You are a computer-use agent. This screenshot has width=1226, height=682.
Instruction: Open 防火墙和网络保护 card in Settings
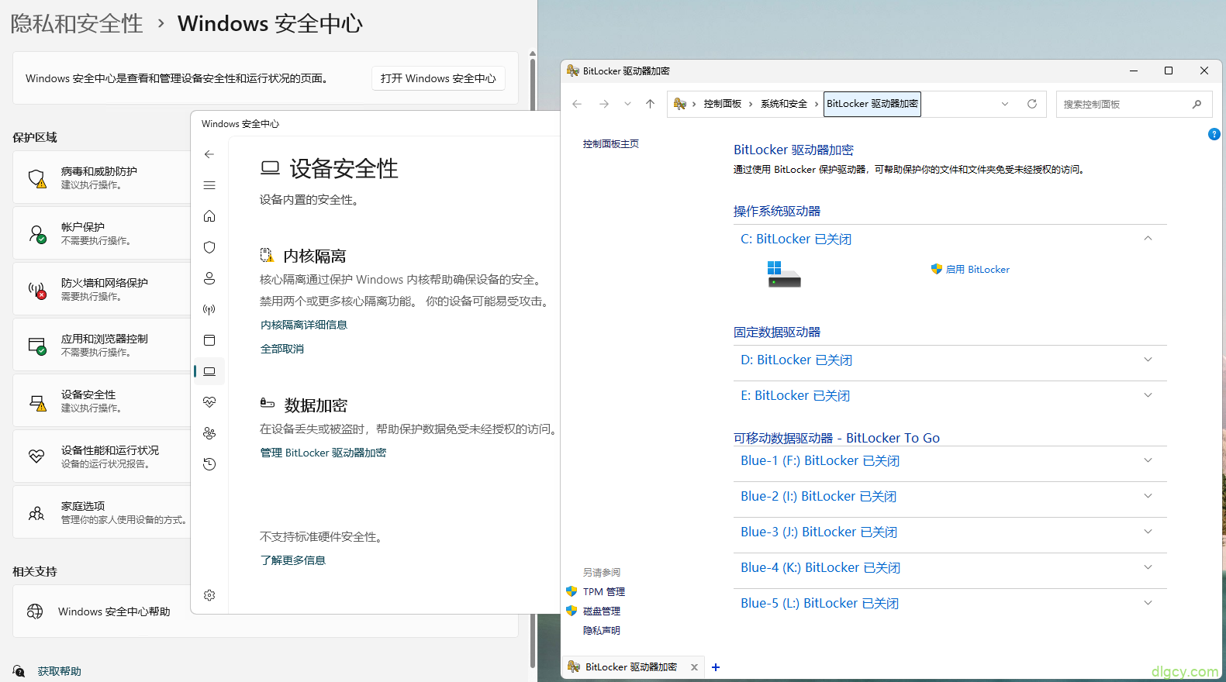[x=102, y=289]
